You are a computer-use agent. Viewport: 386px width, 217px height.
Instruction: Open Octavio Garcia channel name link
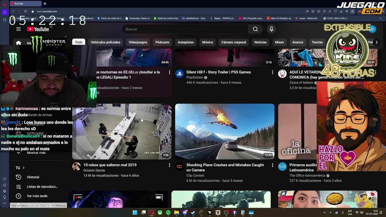click(x=94, y=170)
